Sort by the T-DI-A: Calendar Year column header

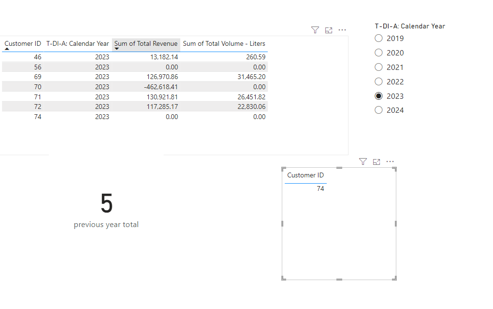click(x=78, y=43)
